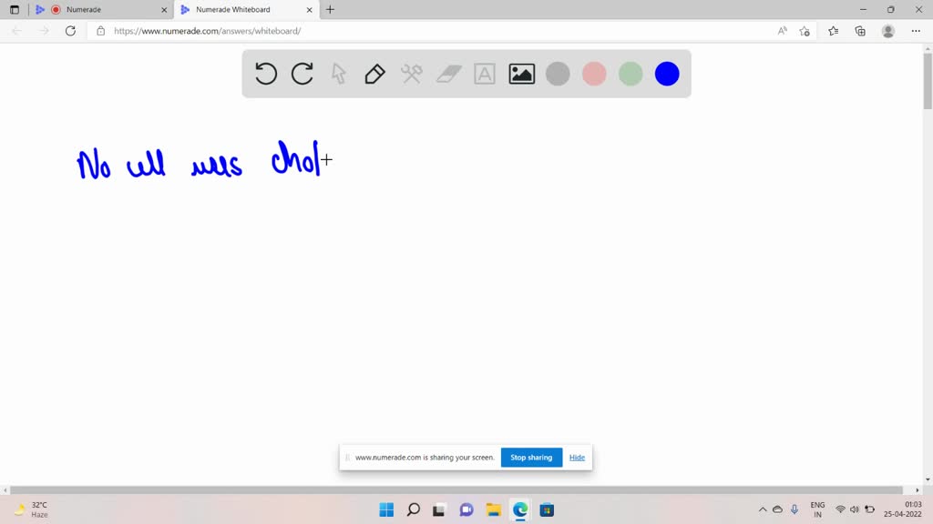Click the undo arrow in whiteboard toolbar
Screen dimensions: 933x524
point(266,74)
